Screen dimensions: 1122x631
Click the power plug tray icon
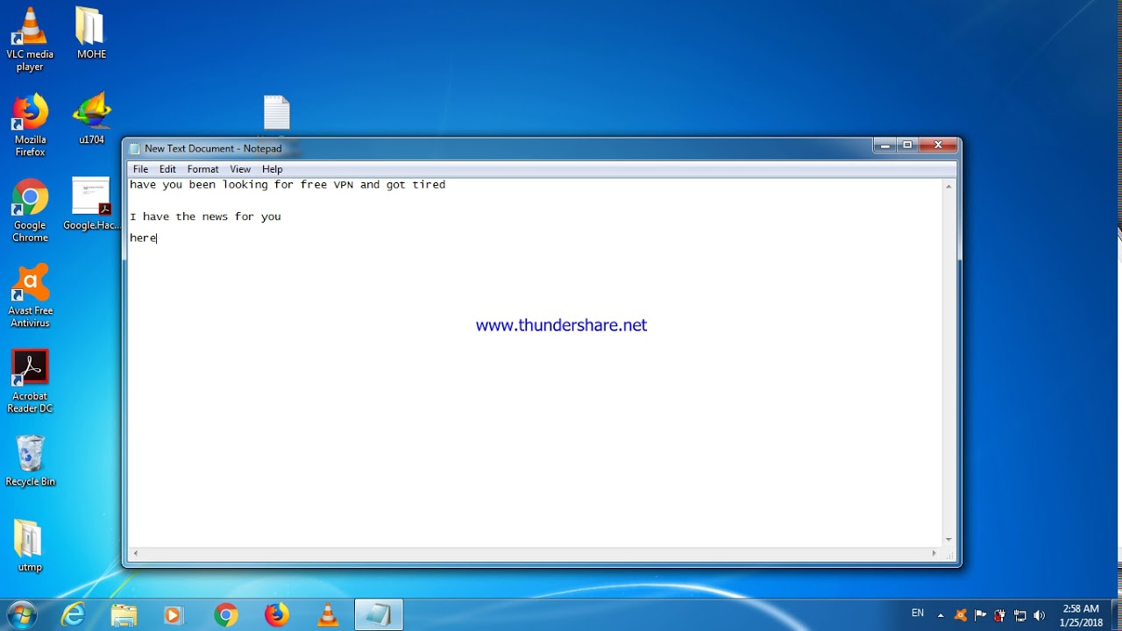click(x=999, y=615)
